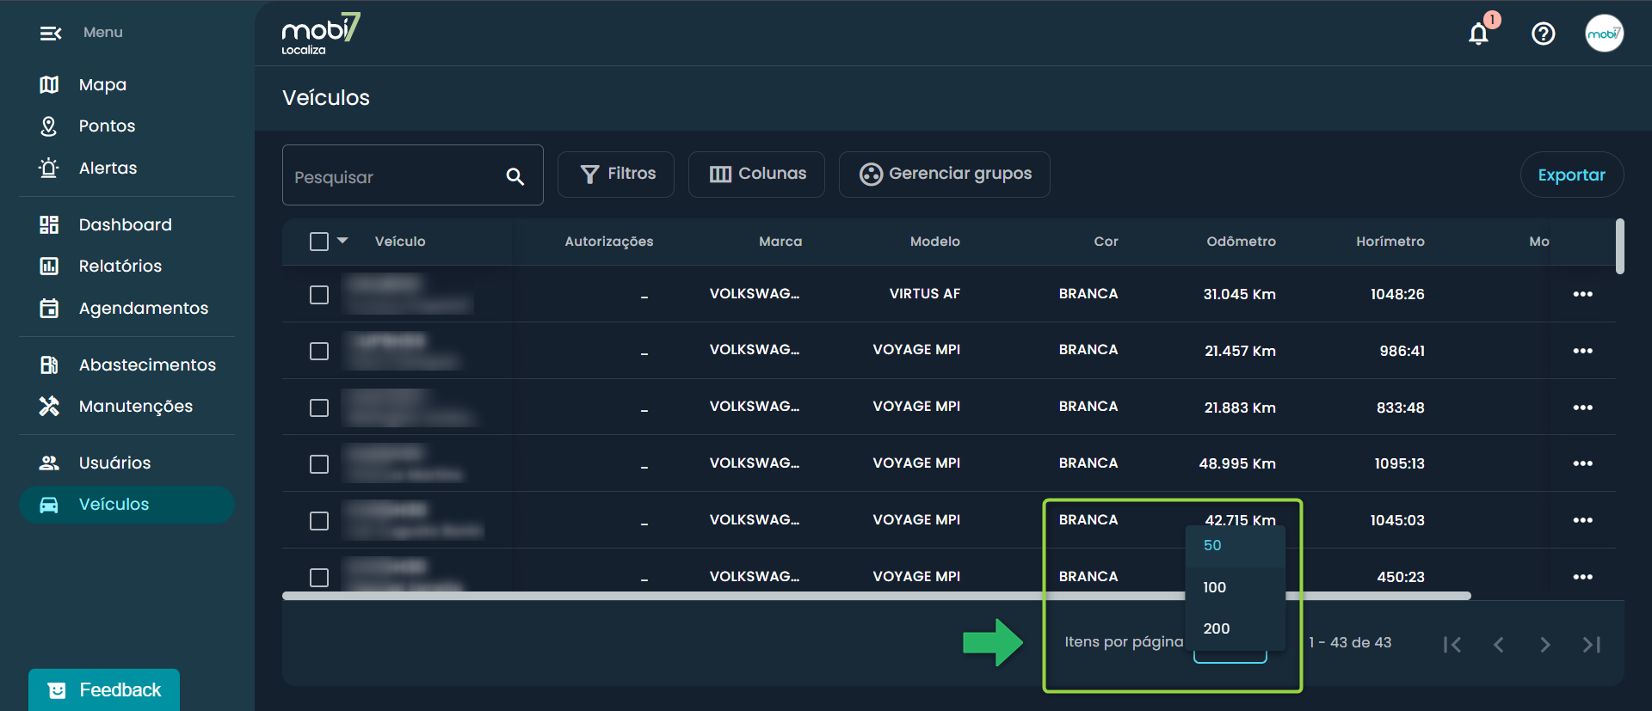Image resolution: width=1652 pixels, height=711 pixels.
Task: Open the help question mark icon
Action: tap(1543, 34)
